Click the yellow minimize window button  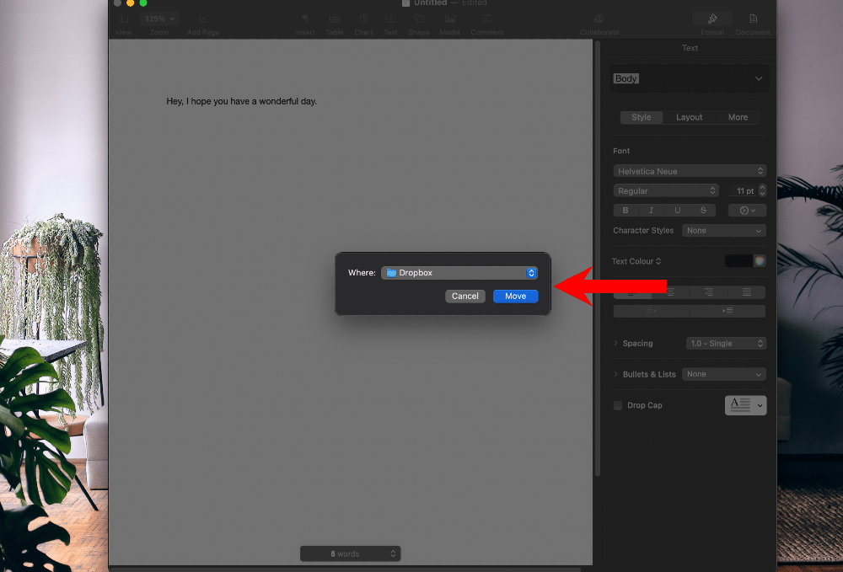click(x=130, y=3)
